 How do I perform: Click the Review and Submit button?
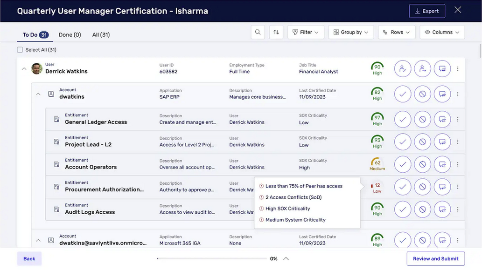point(435,259)
